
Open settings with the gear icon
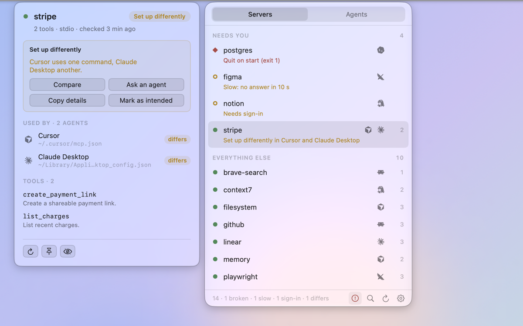401,298
